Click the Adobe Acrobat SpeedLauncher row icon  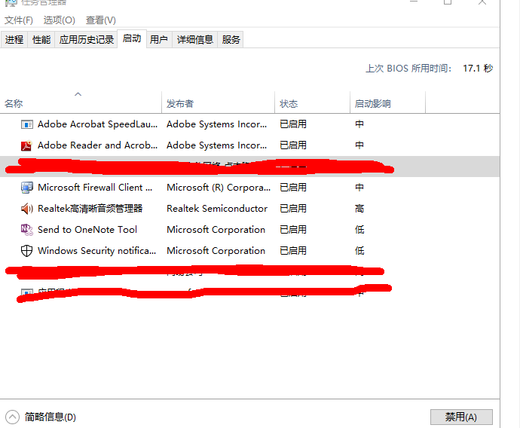click(x=27, y=124)
